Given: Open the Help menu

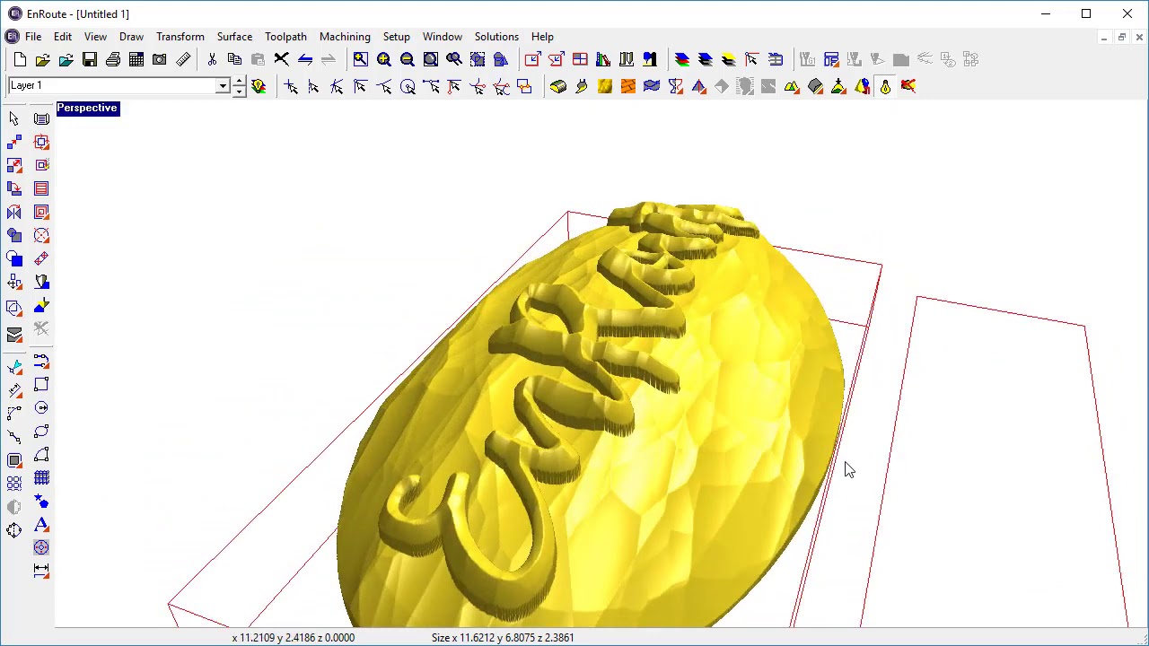Looking at the screenshot, I should 542,37.
